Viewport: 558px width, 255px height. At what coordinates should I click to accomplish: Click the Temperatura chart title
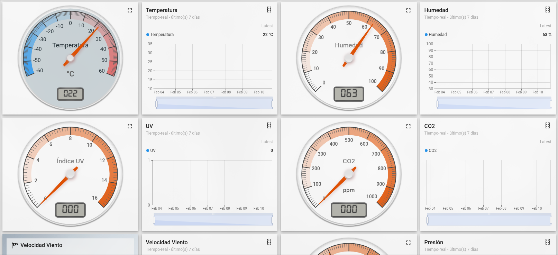pos(162,10)
